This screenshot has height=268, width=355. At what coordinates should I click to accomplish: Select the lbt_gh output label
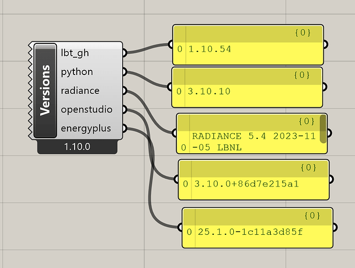[75, 53]
